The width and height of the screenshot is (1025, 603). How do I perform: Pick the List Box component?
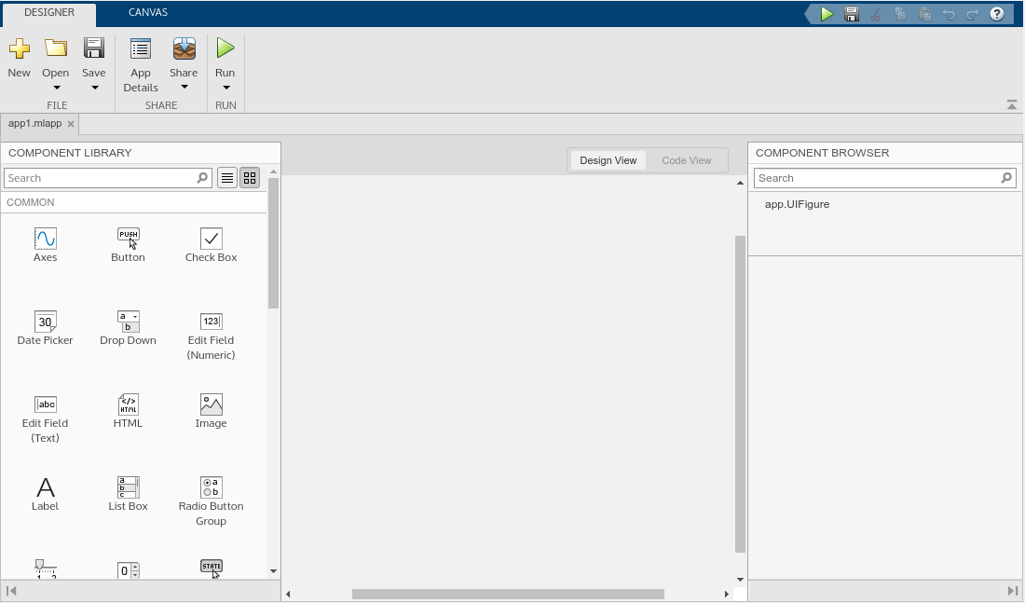(x=128, y=487)
